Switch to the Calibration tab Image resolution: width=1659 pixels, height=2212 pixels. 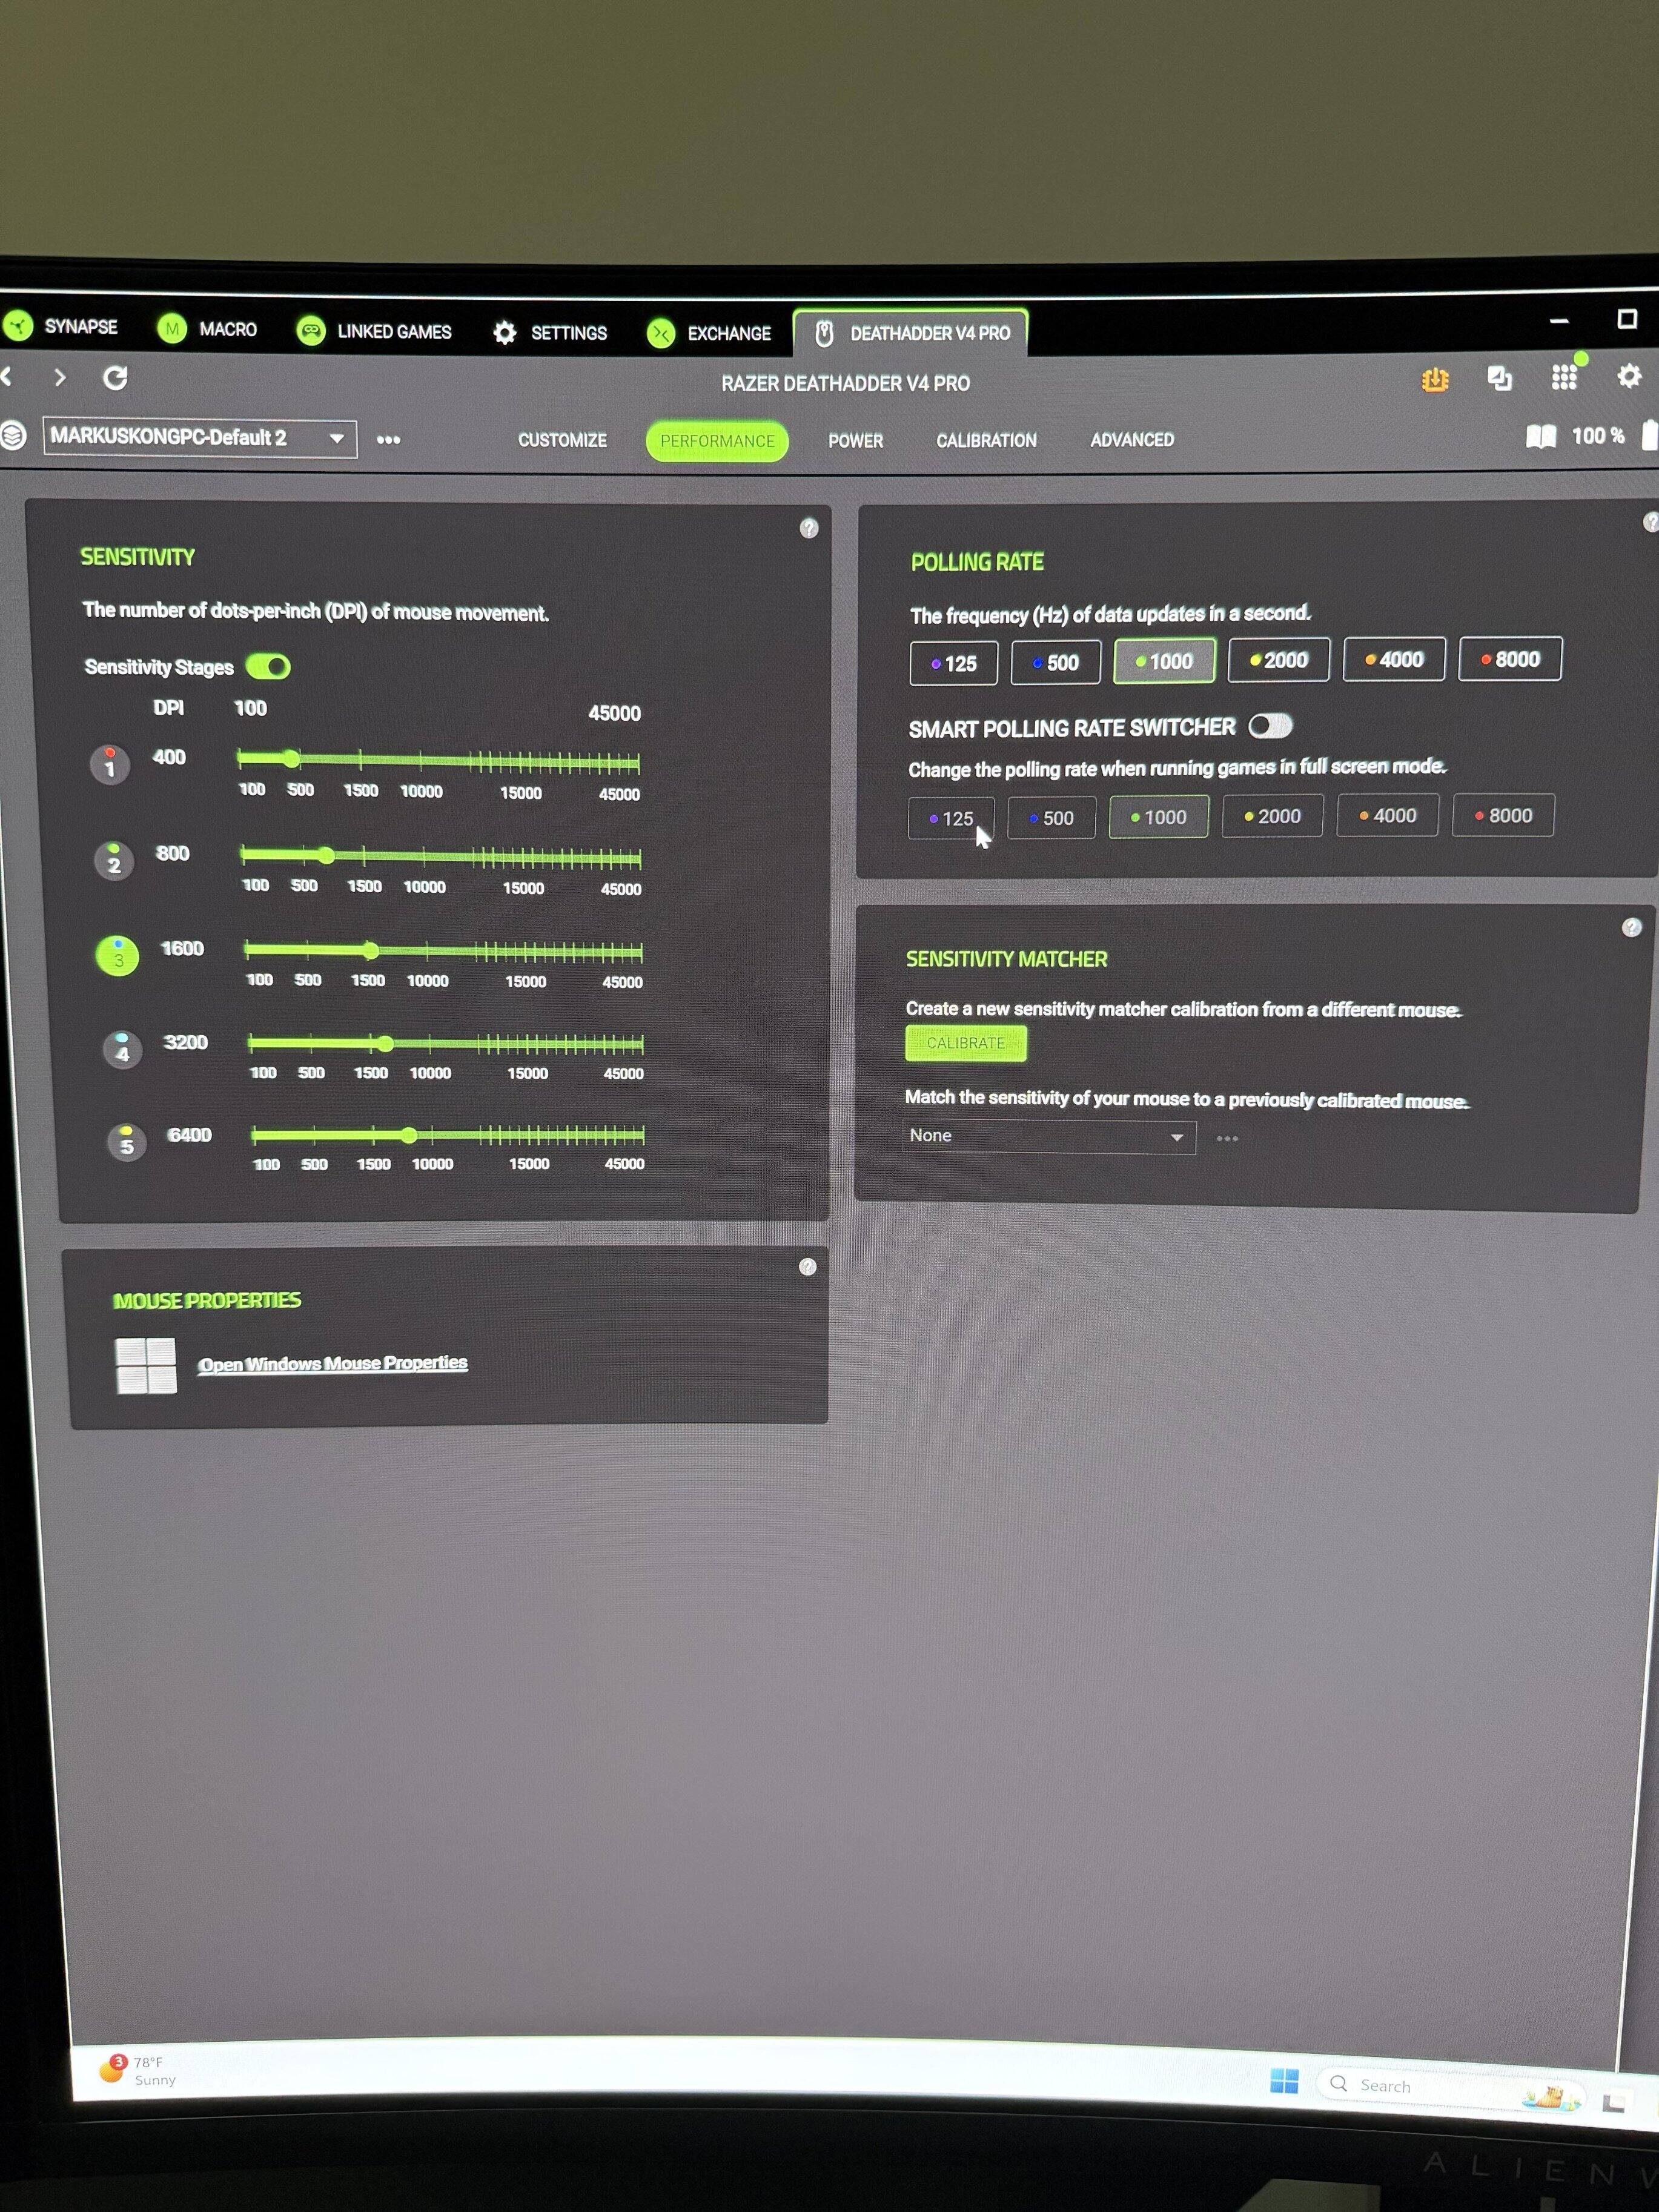(x=986, y=440)
